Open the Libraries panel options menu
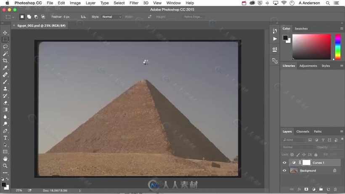The height and width of the screenshot is (194, 345). click(x=342, y=66)
